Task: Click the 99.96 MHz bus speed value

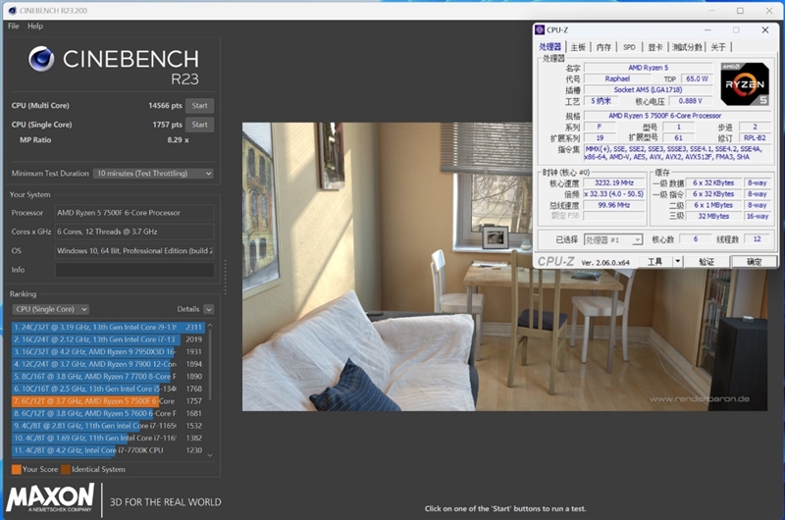Action: (x=614, y=205)
